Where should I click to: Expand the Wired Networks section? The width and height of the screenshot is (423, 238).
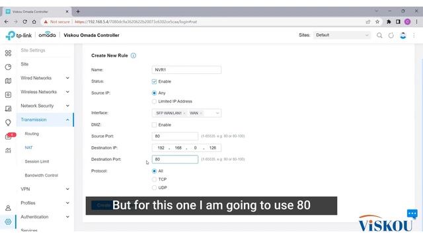coord(45,78)
